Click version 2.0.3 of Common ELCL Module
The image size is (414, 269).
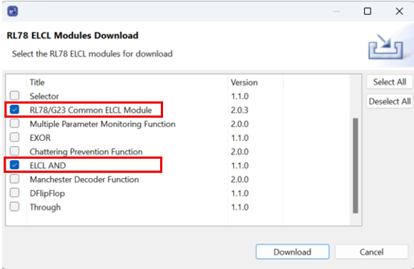tap(240, 110)
